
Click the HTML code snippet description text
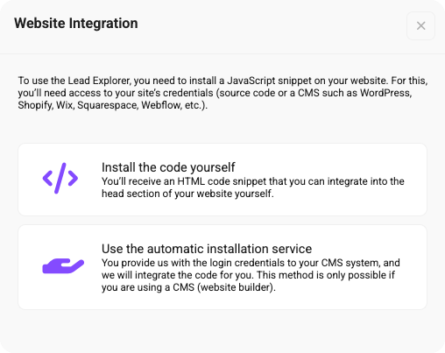click(x=253, y=187)
